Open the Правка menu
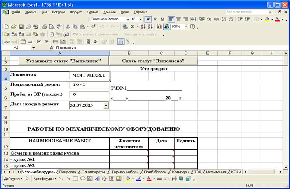Viewport: 290px width, 189px height. [31, 12]
